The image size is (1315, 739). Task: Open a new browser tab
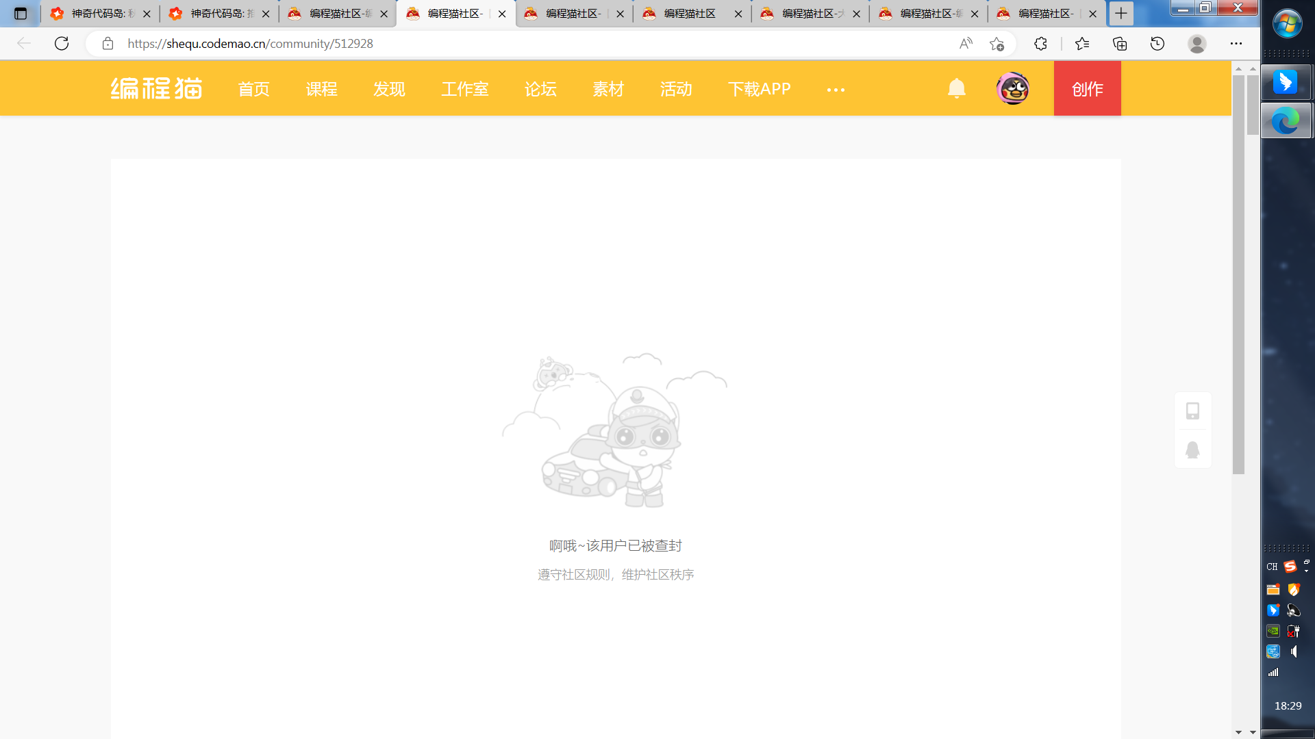[1121, 14]
